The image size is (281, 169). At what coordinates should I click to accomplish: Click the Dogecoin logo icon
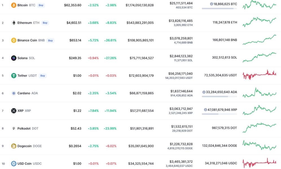(14, 146)
